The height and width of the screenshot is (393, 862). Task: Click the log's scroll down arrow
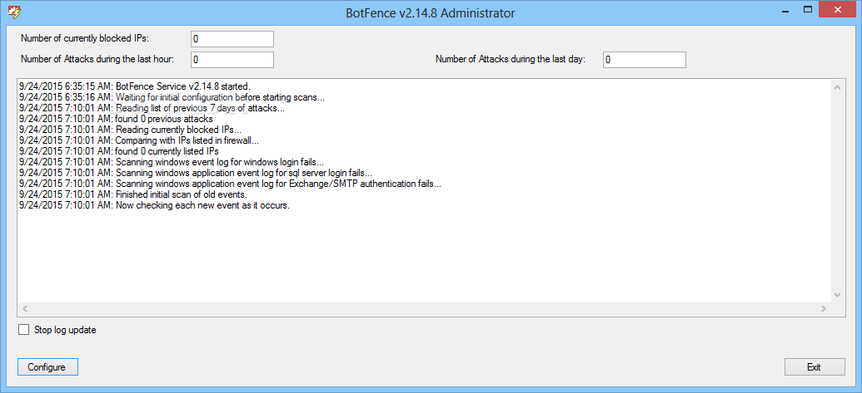pyautogui.click(x=837, y=294)
